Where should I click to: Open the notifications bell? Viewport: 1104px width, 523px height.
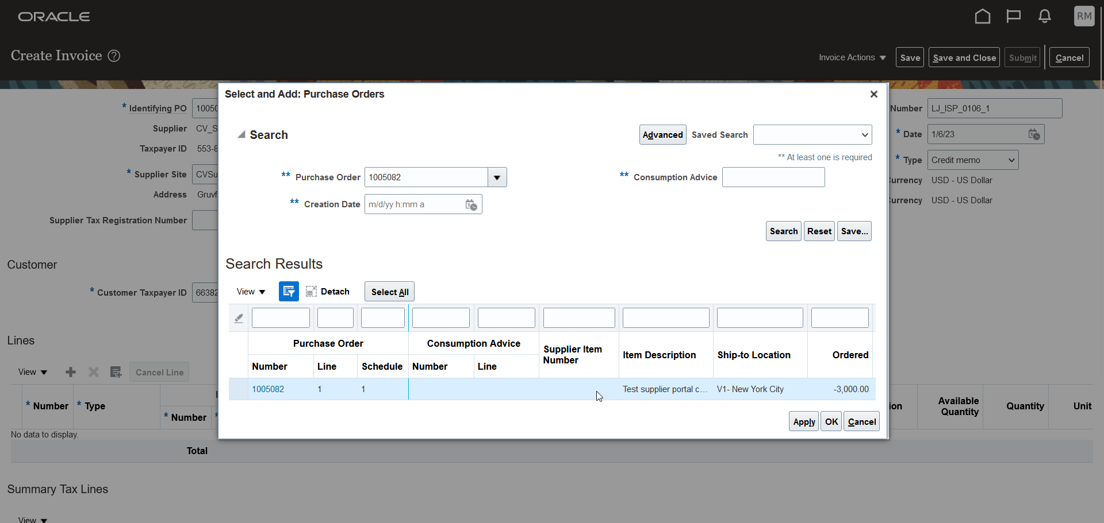click(1045, 17)
